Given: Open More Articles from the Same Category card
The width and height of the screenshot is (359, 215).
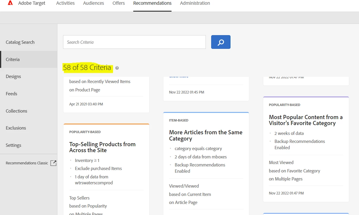Looking at the screenshot, I should point(206,135).
